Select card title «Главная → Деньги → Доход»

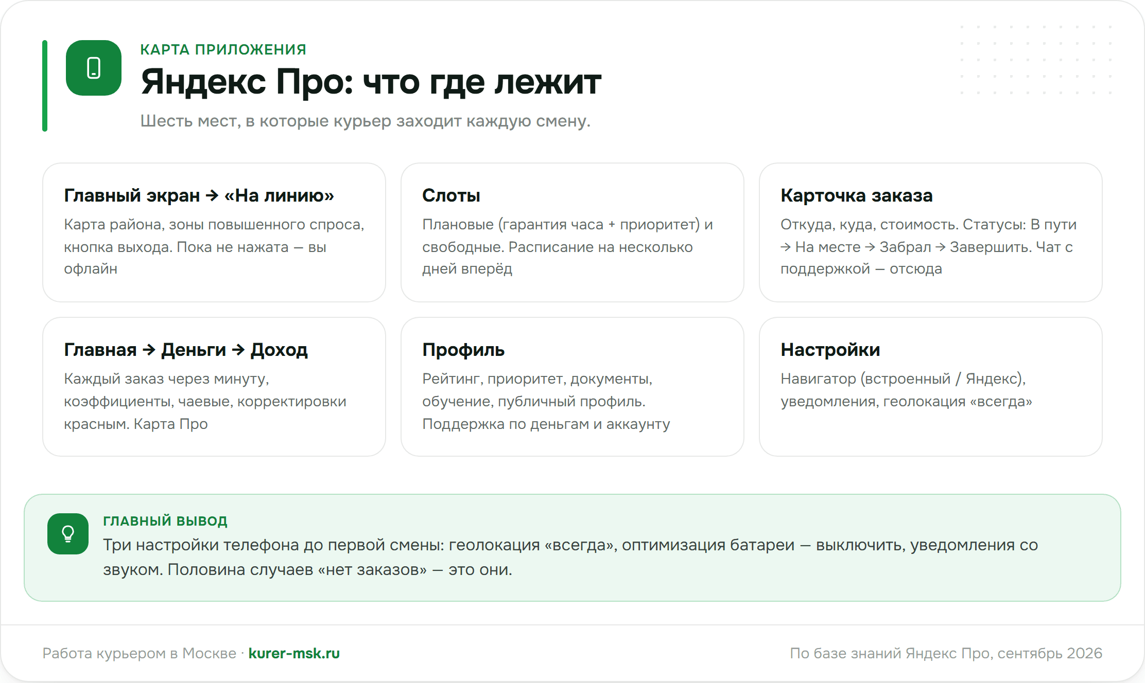click(186, 350)
